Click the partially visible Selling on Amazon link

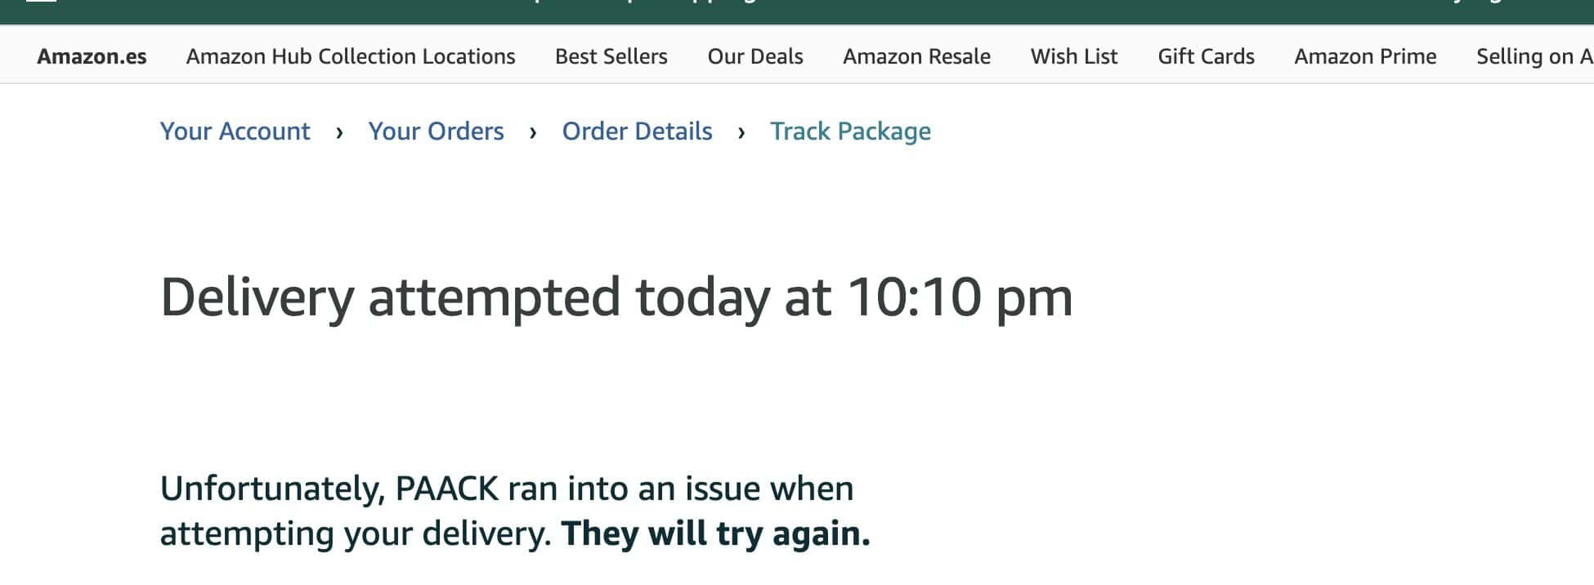[x=1534, y=56]
